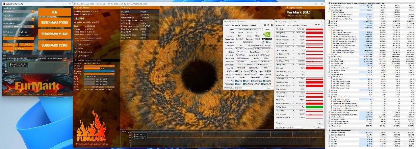This screenshot has width=417, height=149.
Task: Open GPU Clock sensor dropdown arrow
Action: coord(294,29)
